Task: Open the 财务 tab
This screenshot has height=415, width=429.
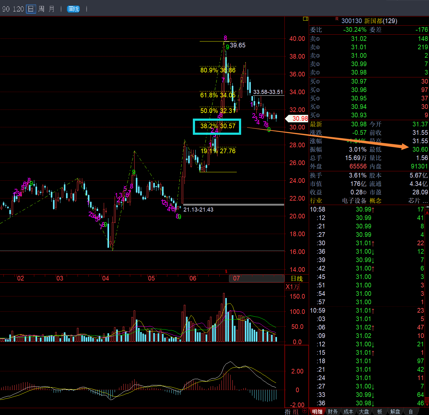Action: pos(333,412)
